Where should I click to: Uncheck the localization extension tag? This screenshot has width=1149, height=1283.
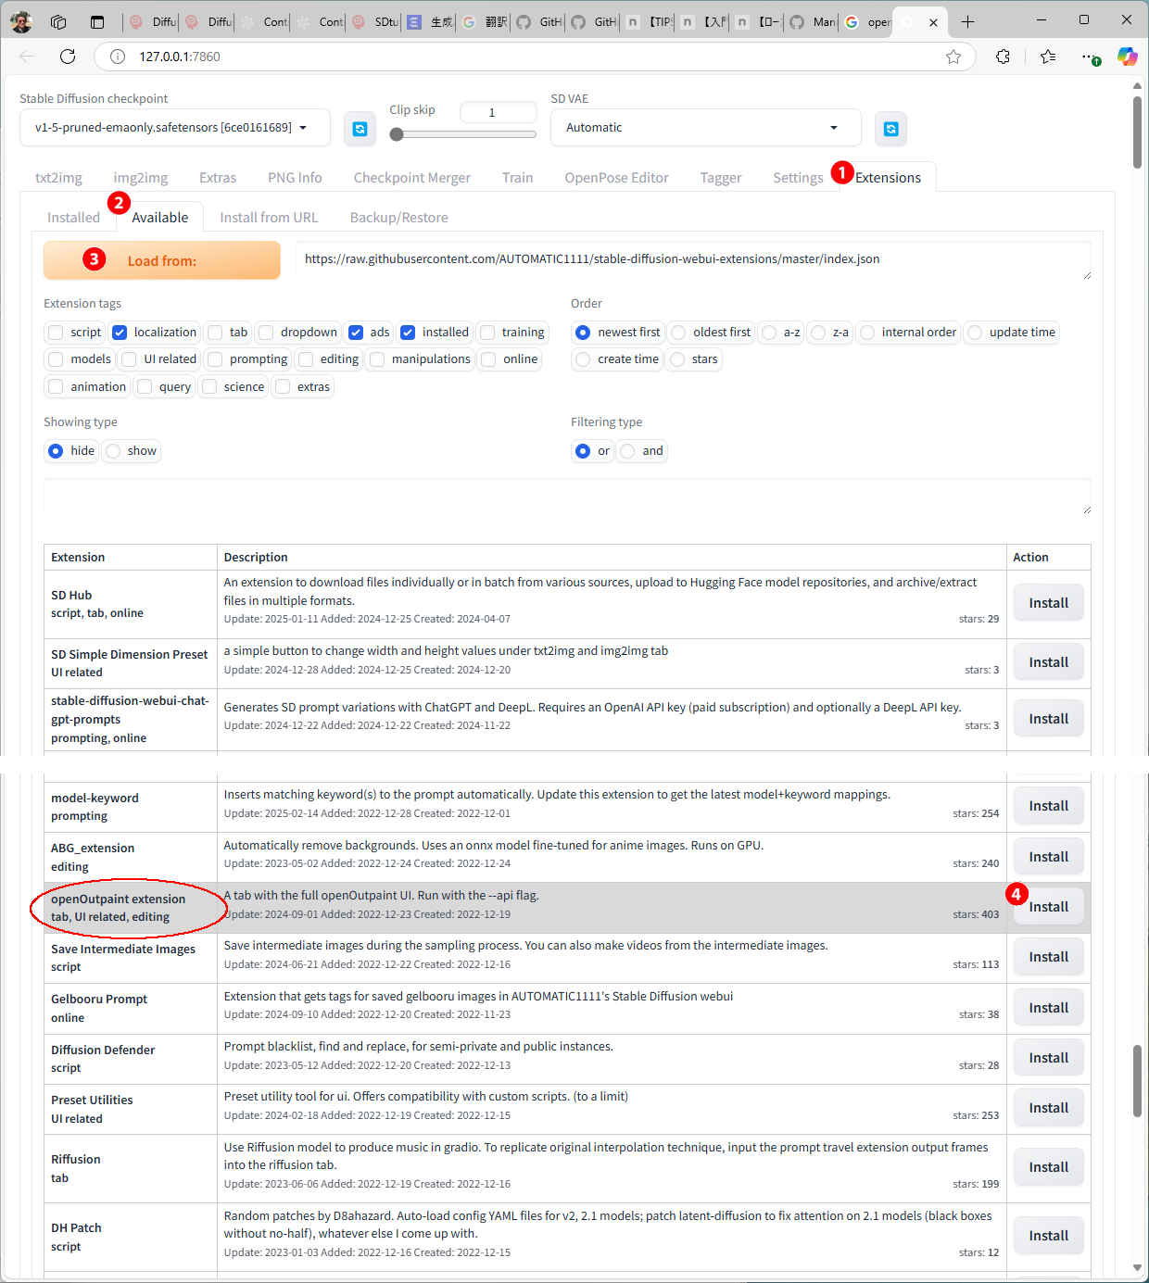point(120,333)
